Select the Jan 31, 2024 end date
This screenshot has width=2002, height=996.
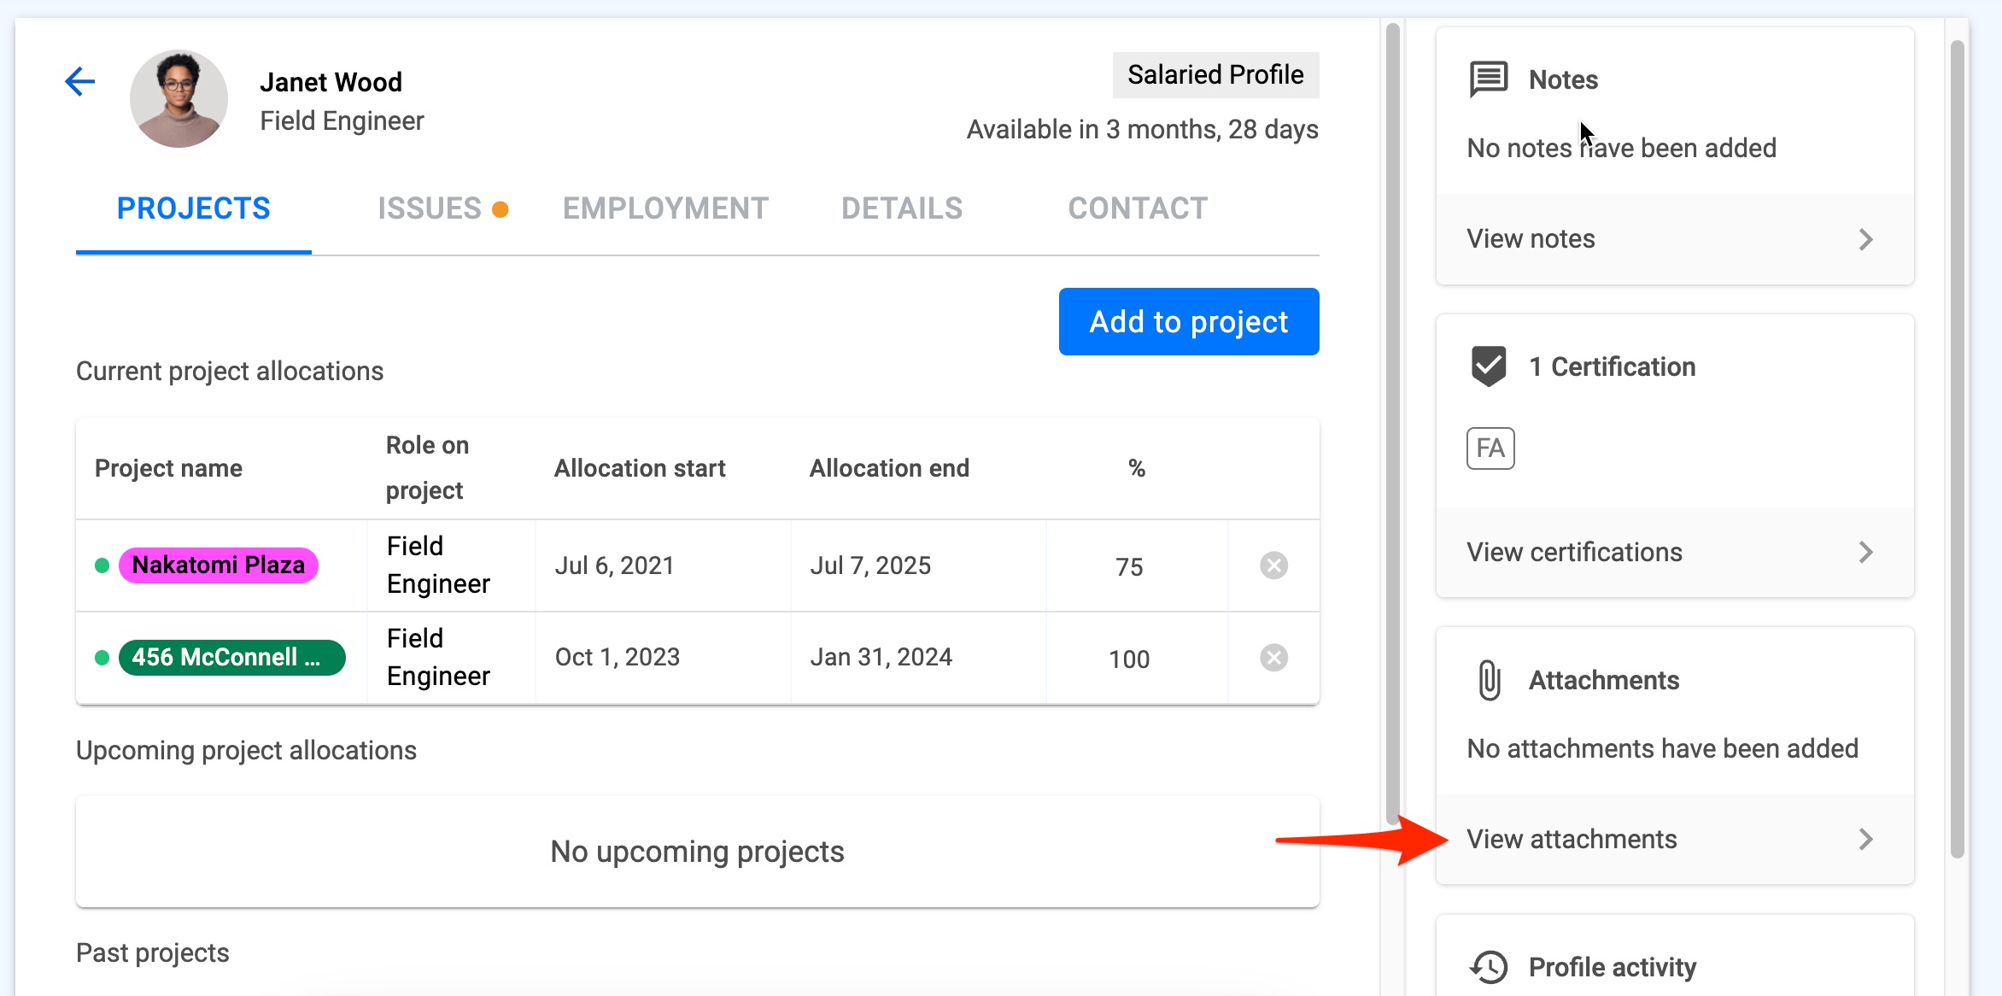881,657
